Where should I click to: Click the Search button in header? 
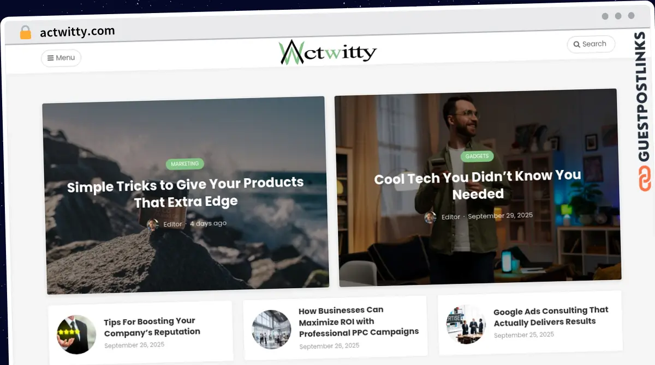point(591,44)
